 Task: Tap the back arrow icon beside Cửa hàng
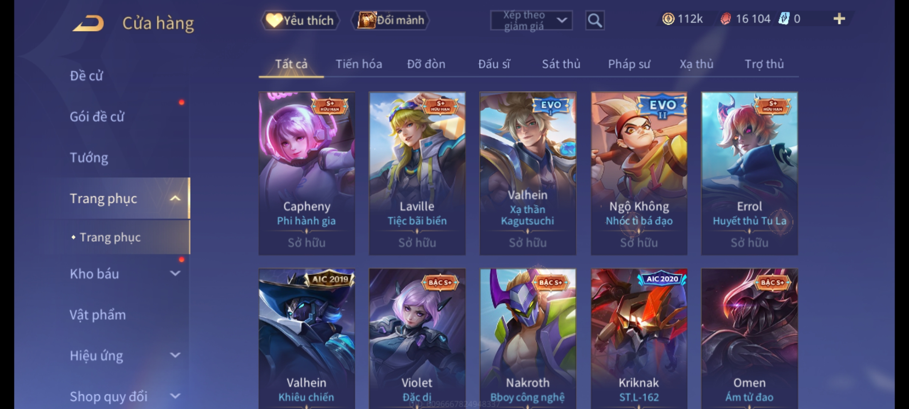pyautogui.click(x=88, y=23)
